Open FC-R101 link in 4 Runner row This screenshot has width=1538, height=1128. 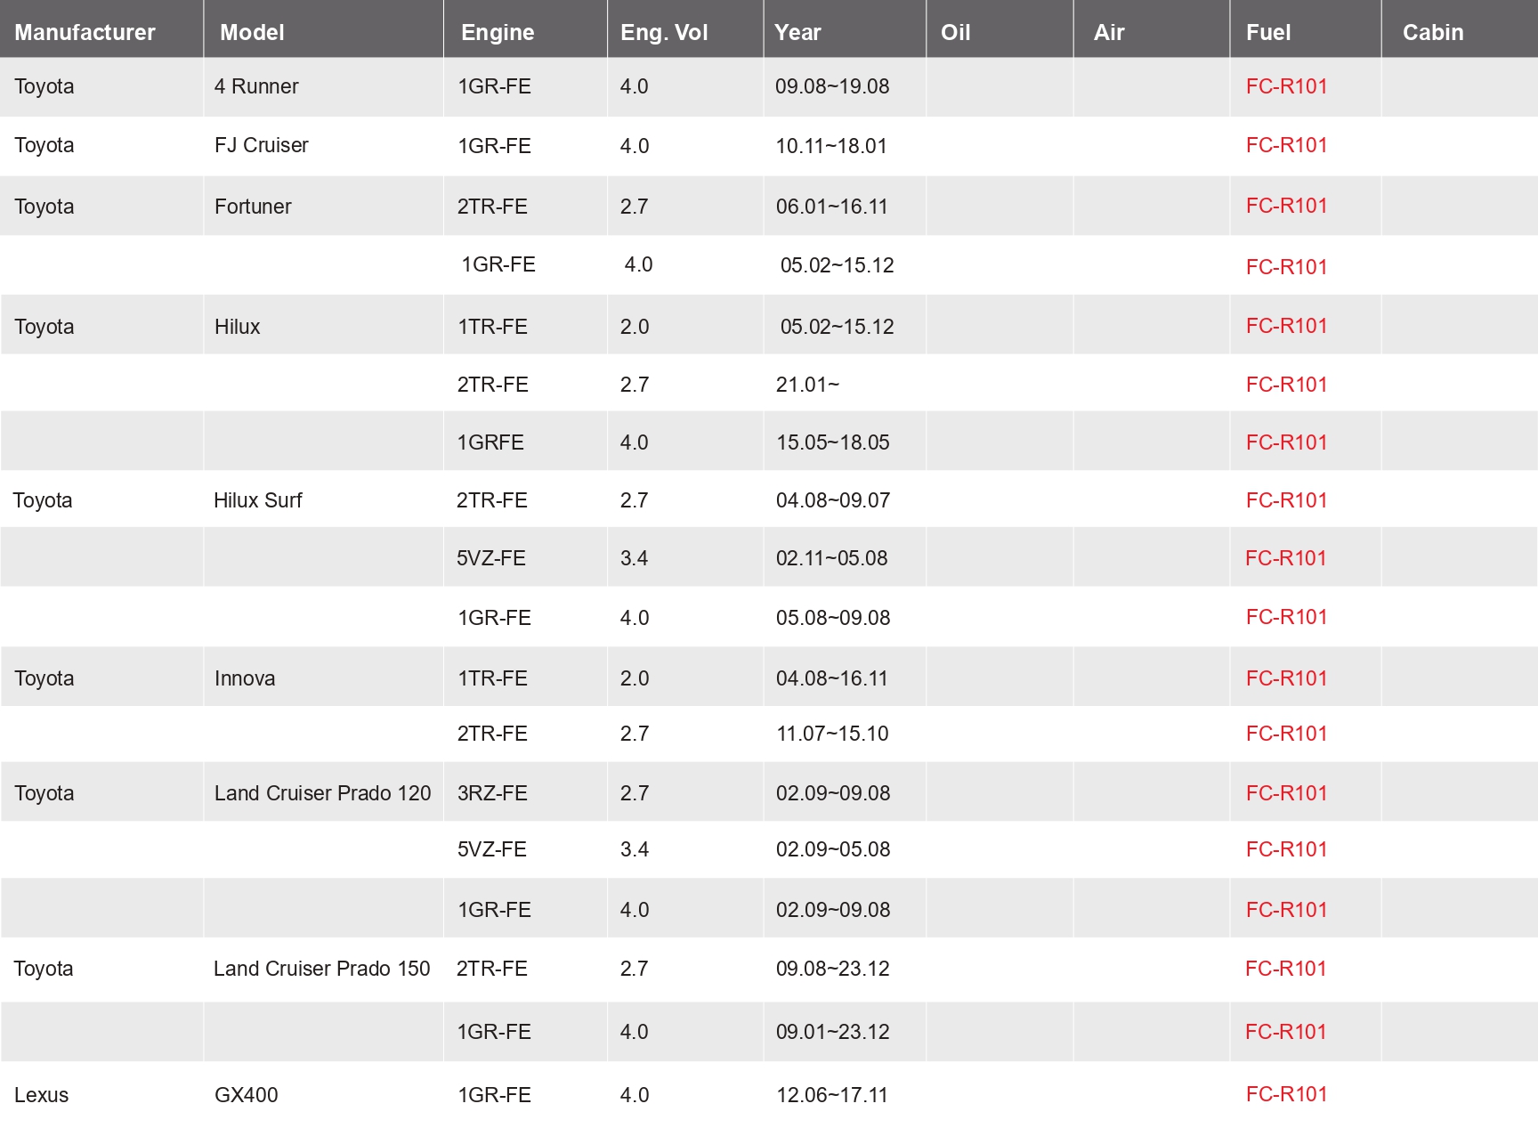1286,86
